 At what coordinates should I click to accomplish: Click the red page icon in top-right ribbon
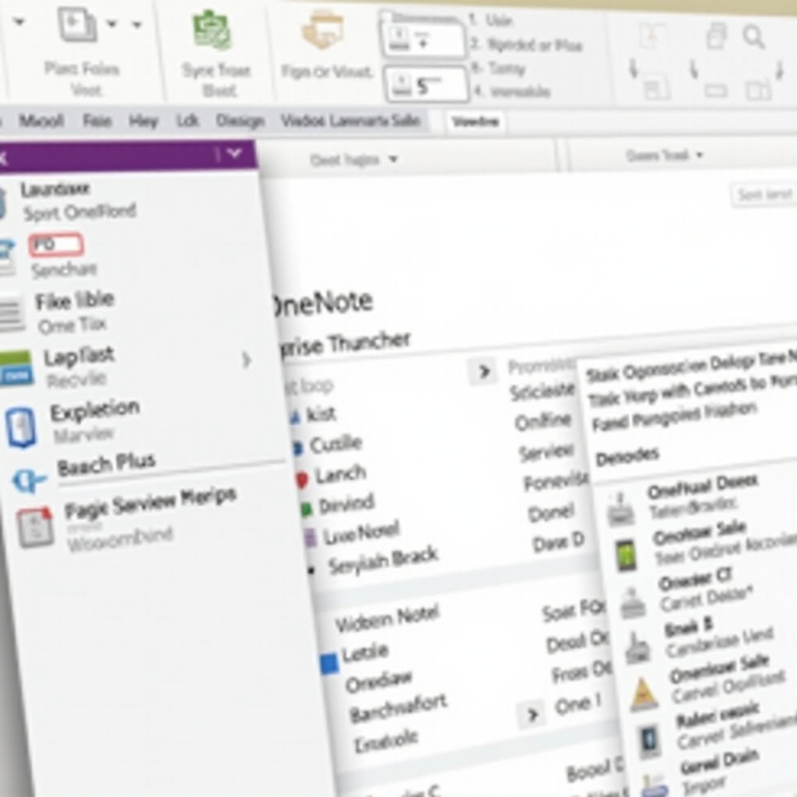pyautogui.click(x=652, y=37)
